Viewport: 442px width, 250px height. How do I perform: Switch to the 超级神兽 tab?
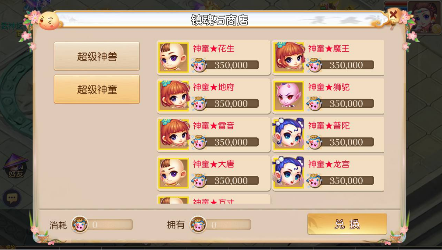tap(96, 57)
